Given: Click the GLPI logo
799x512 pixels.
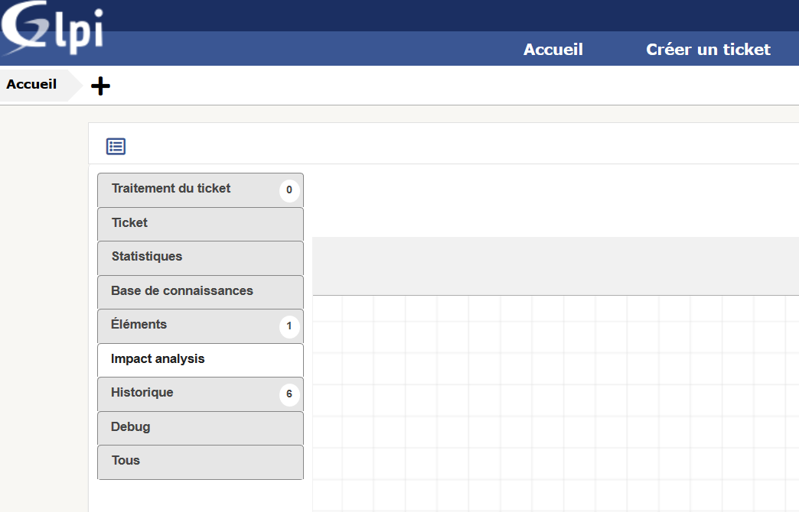Looking at the screenshot, I should click(x=53, y=28).
